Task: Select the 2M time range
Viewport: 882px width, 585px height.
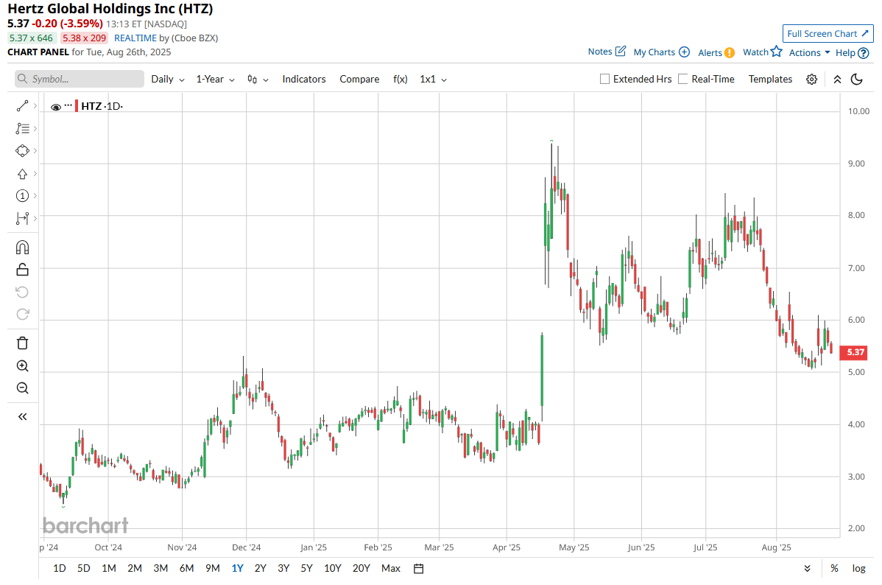Action: [x=135, y=569]
